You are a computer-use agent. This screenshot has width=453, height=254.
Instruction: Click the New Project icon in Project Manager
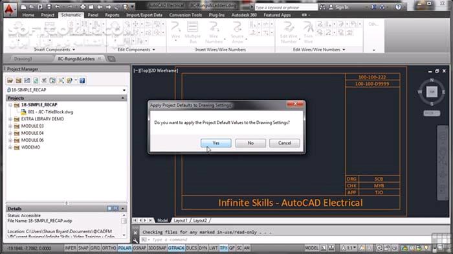coord(19,80)
